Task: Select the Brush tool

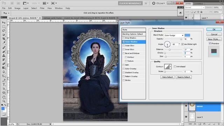Action: [x=4, y=51]
